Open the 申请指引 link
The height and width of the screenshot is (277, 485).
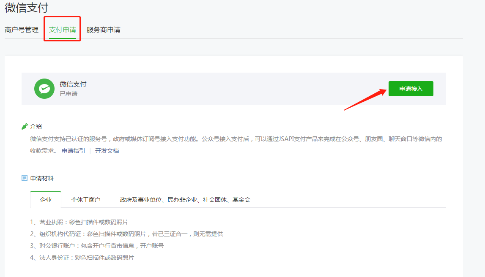coord(73,151)
